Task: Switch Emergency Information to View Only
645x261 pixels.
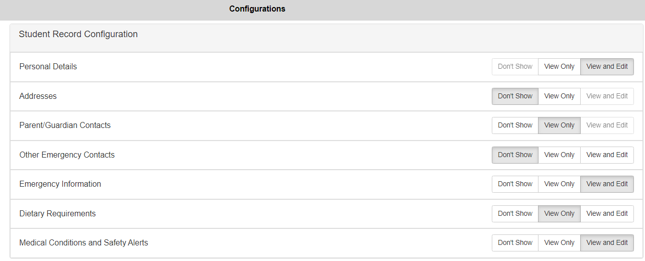Action: [559, 184]
